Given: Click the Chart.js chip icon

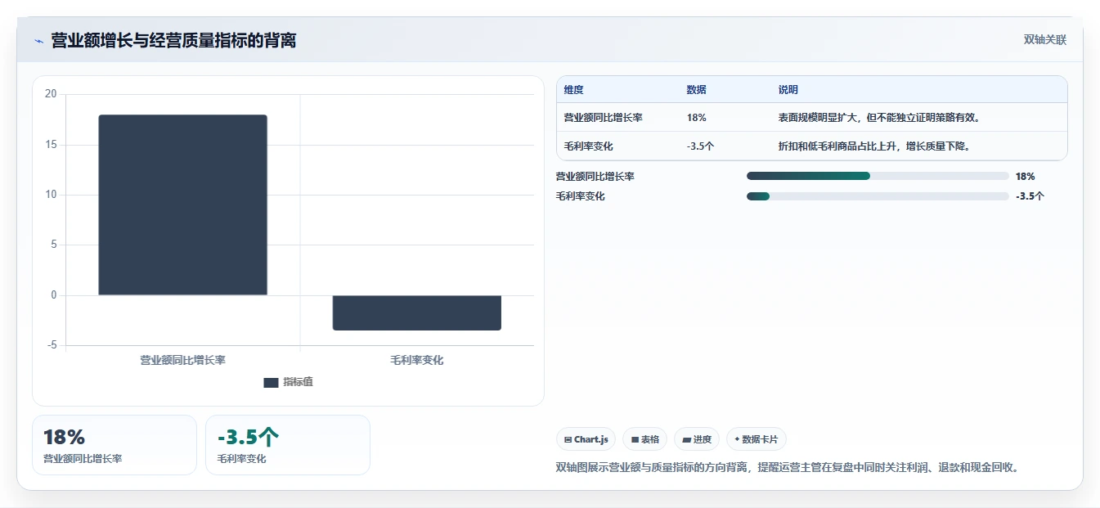Looking at the screenshot, I should tap(568, 440).
